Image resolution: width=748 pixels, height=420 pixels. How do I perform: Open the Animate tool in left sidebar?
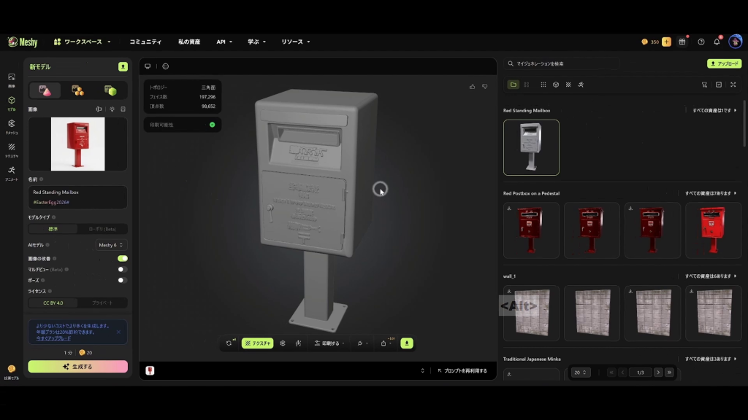(12, 174)
